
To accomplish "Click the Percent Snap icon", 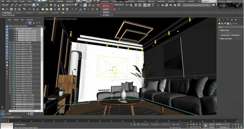I will [98, 5].
